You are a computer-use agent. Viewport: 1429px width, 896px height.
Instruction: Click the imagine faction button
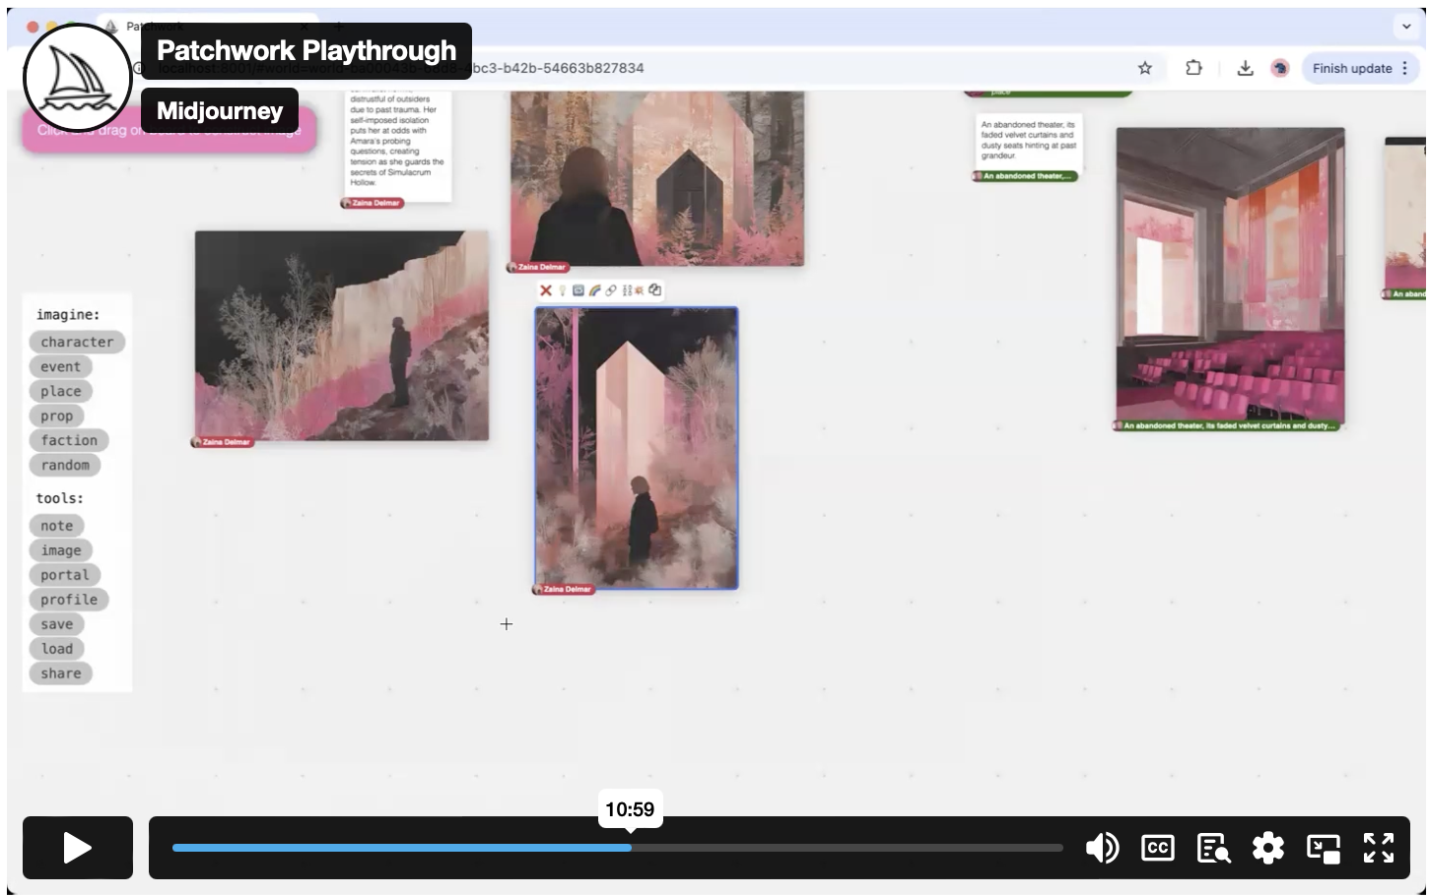69,440
